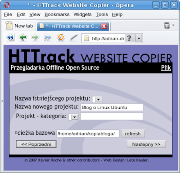Open the existing project name dropdown
The image size is (180, 173).
[x=97, y=99]
